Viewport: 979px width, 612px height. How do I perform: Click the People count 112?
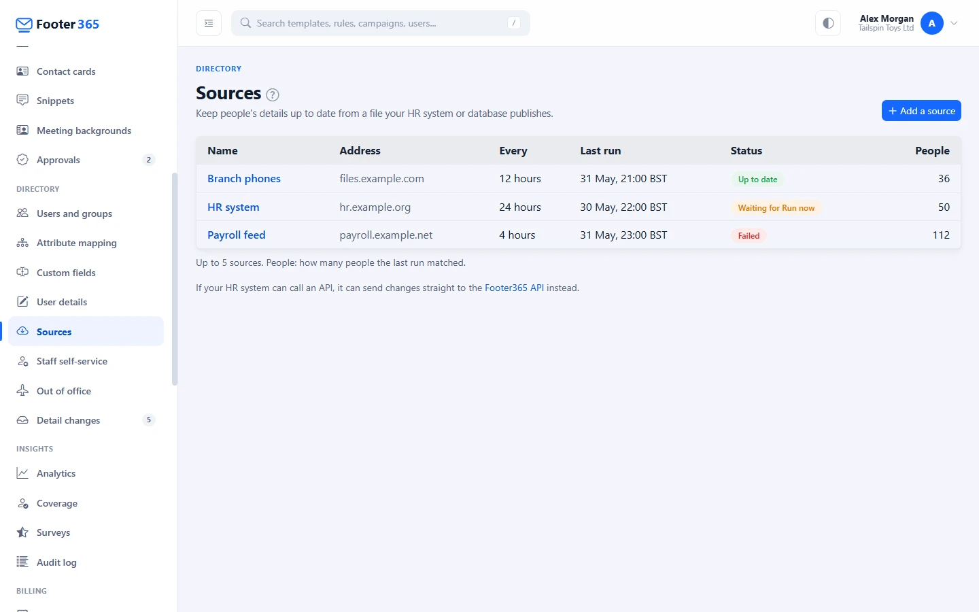[x=941, y=235]
